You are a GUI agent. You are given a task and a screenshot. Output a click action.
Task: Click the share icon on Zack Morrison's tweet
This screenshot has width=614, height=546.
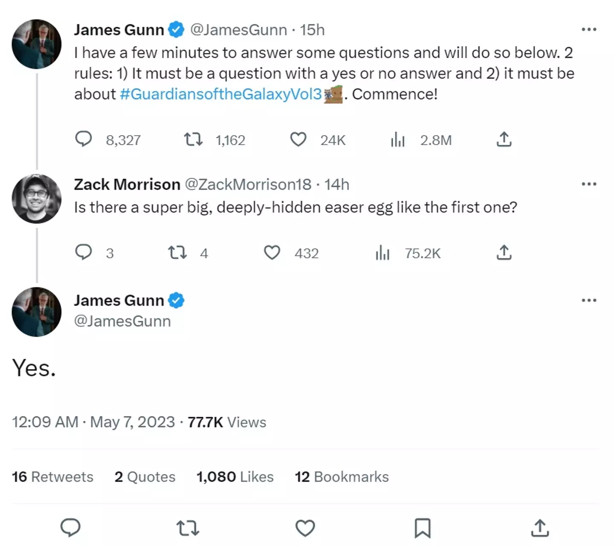click(504, 252)
